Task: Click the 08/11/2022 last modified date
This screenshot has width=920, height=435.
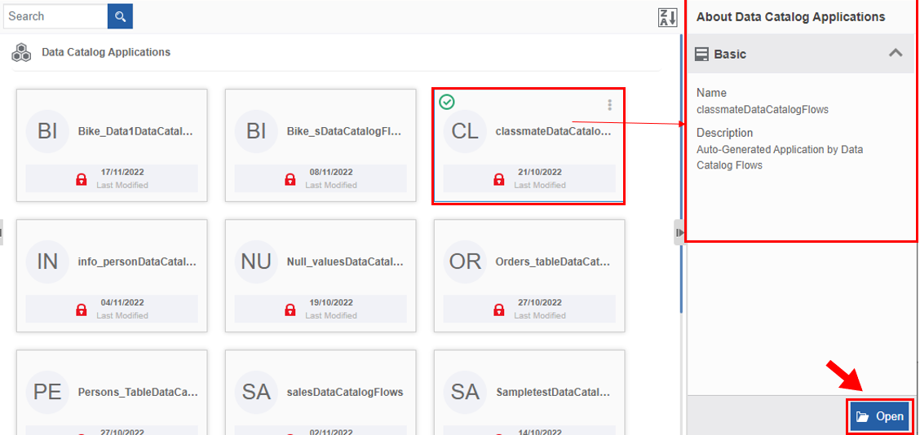Action: tap(331, 173)
